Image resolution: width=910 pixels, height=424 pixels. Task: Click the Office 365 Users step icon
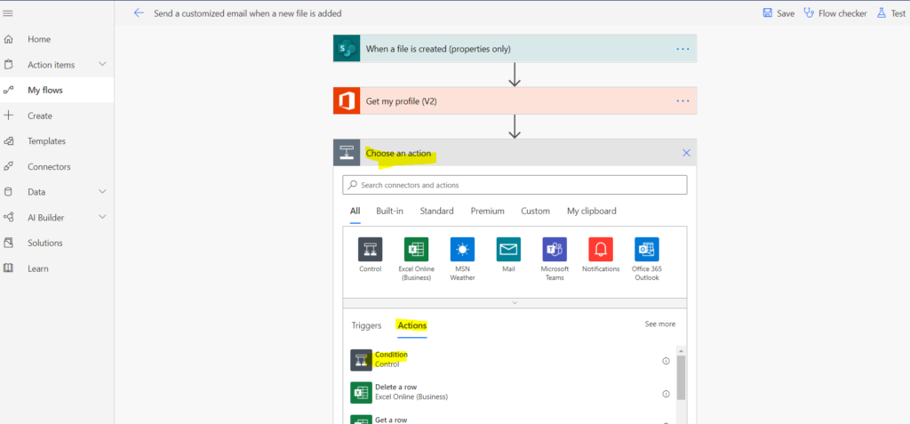pos(347,101)
